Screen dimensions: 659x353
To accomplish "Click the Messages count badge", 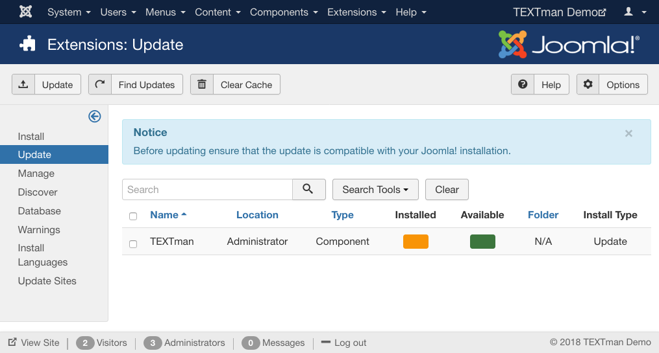I will (x=251, y=343).
